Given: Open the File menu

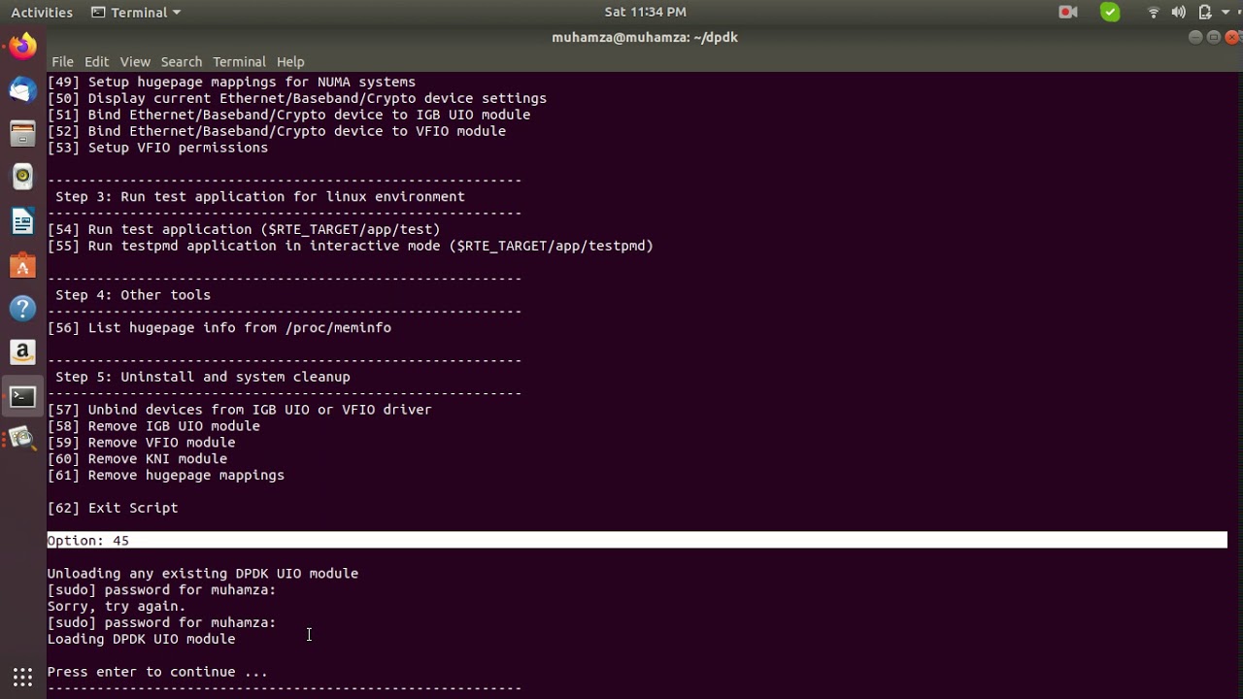Looking at the screenshot, I should pos(62,61).
